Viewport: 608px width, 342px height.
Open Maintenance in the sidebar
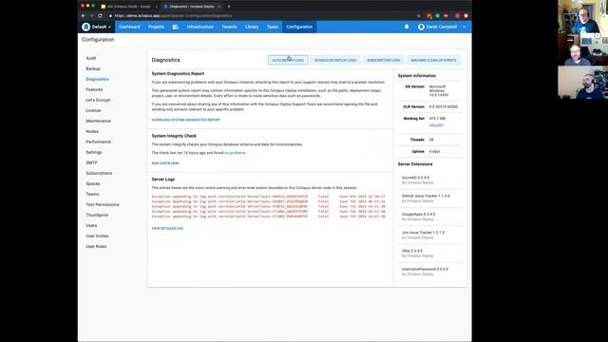point(99,121)
